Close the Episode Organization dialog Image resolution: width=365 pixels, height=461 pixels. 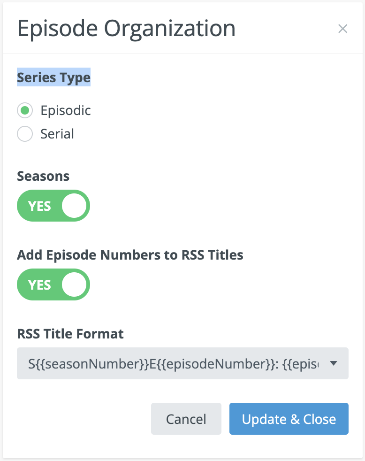click(342, 29)
